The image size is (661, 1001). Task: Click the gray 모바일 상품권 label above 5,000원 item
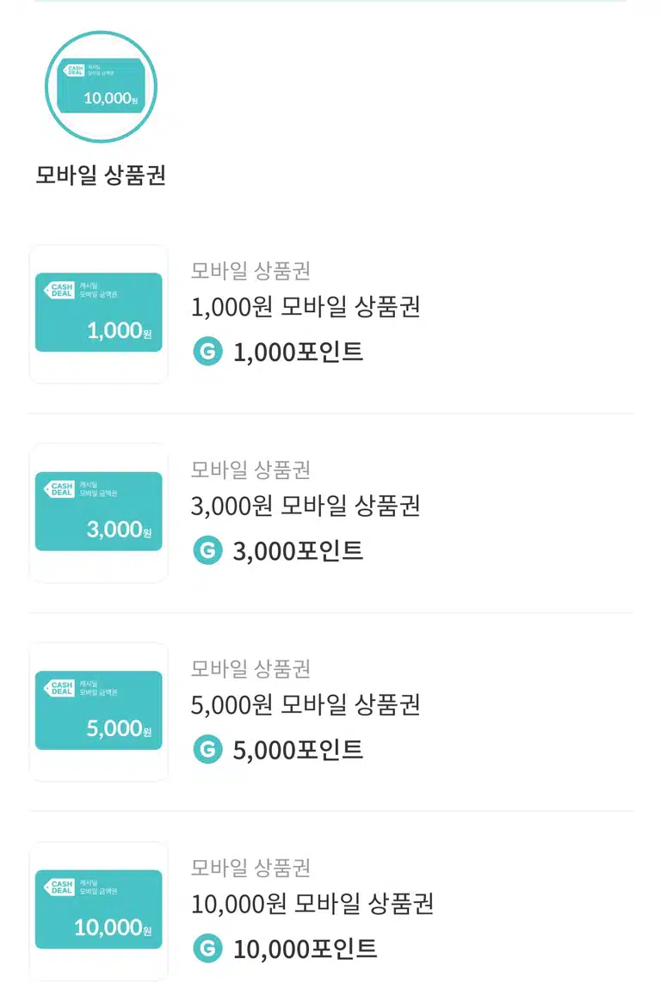point(251,669)
